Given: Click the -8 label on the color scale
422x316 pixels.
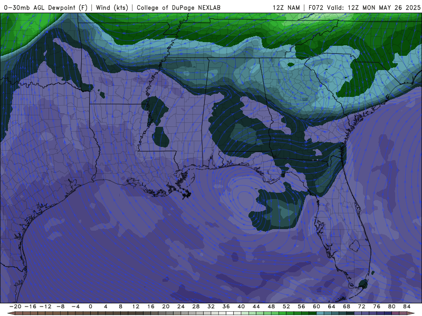Looking at the screenshot, I should click(x=60, y=307).
